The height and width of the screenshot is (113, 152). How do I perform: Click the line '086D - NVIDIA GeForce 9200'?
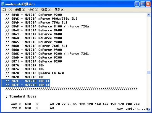point(33,58)
